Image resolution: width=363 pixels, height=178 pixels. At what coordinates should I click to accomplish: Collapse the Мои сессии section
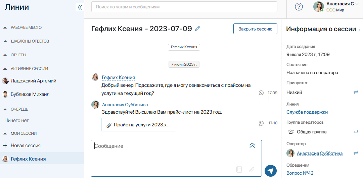(x=5, y=133)
